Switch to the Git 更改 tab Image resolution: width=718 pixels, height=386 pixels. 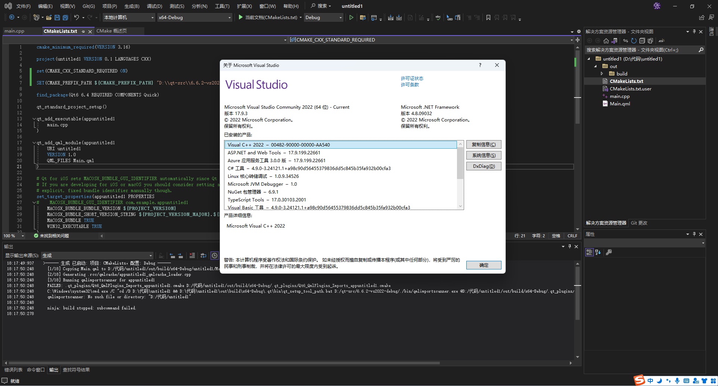[639, 223]
